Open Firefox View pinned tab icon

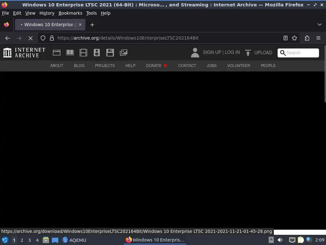(x=6, y=25)
